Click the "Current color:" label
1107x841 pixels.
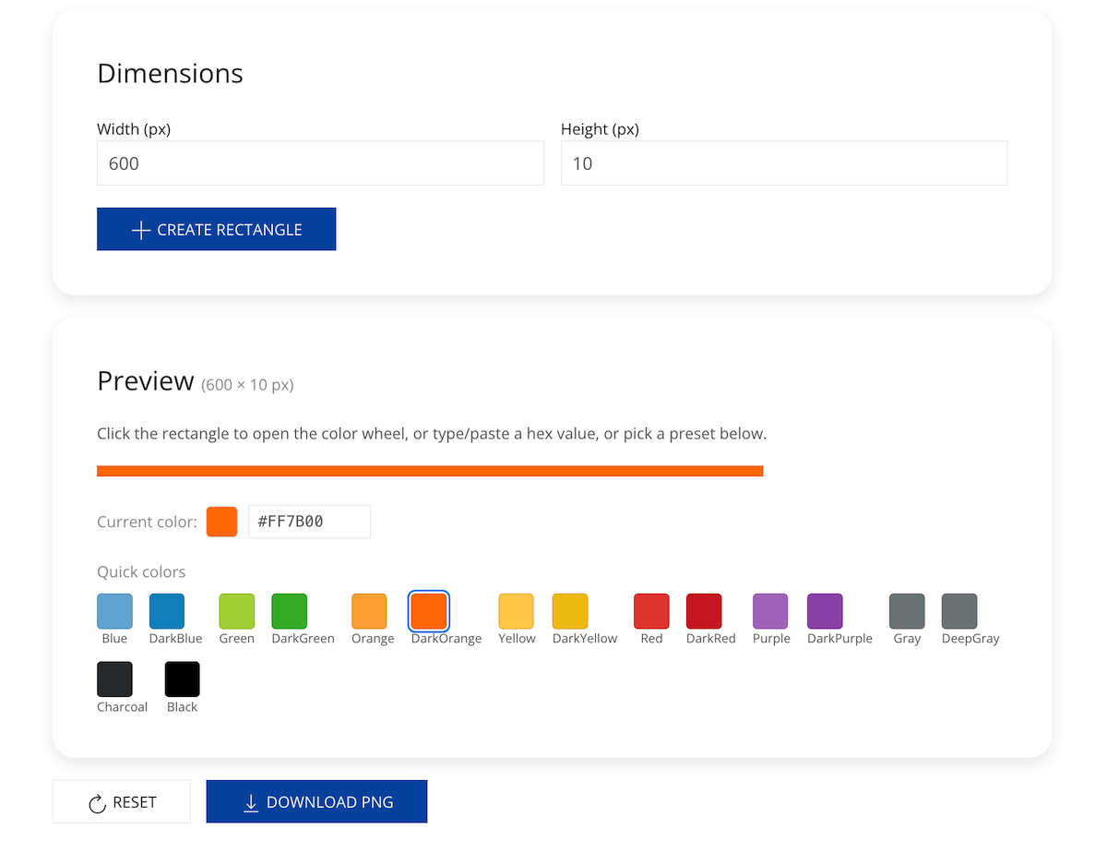pyautogui.click(x=147, y=522)
